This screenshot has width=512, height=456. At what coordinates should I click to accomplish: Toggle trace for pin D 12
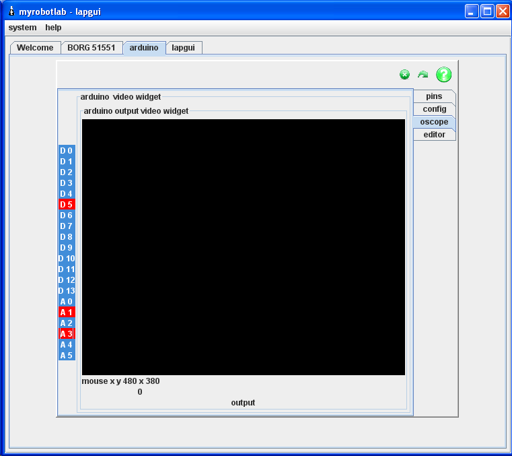click(67, 280)
